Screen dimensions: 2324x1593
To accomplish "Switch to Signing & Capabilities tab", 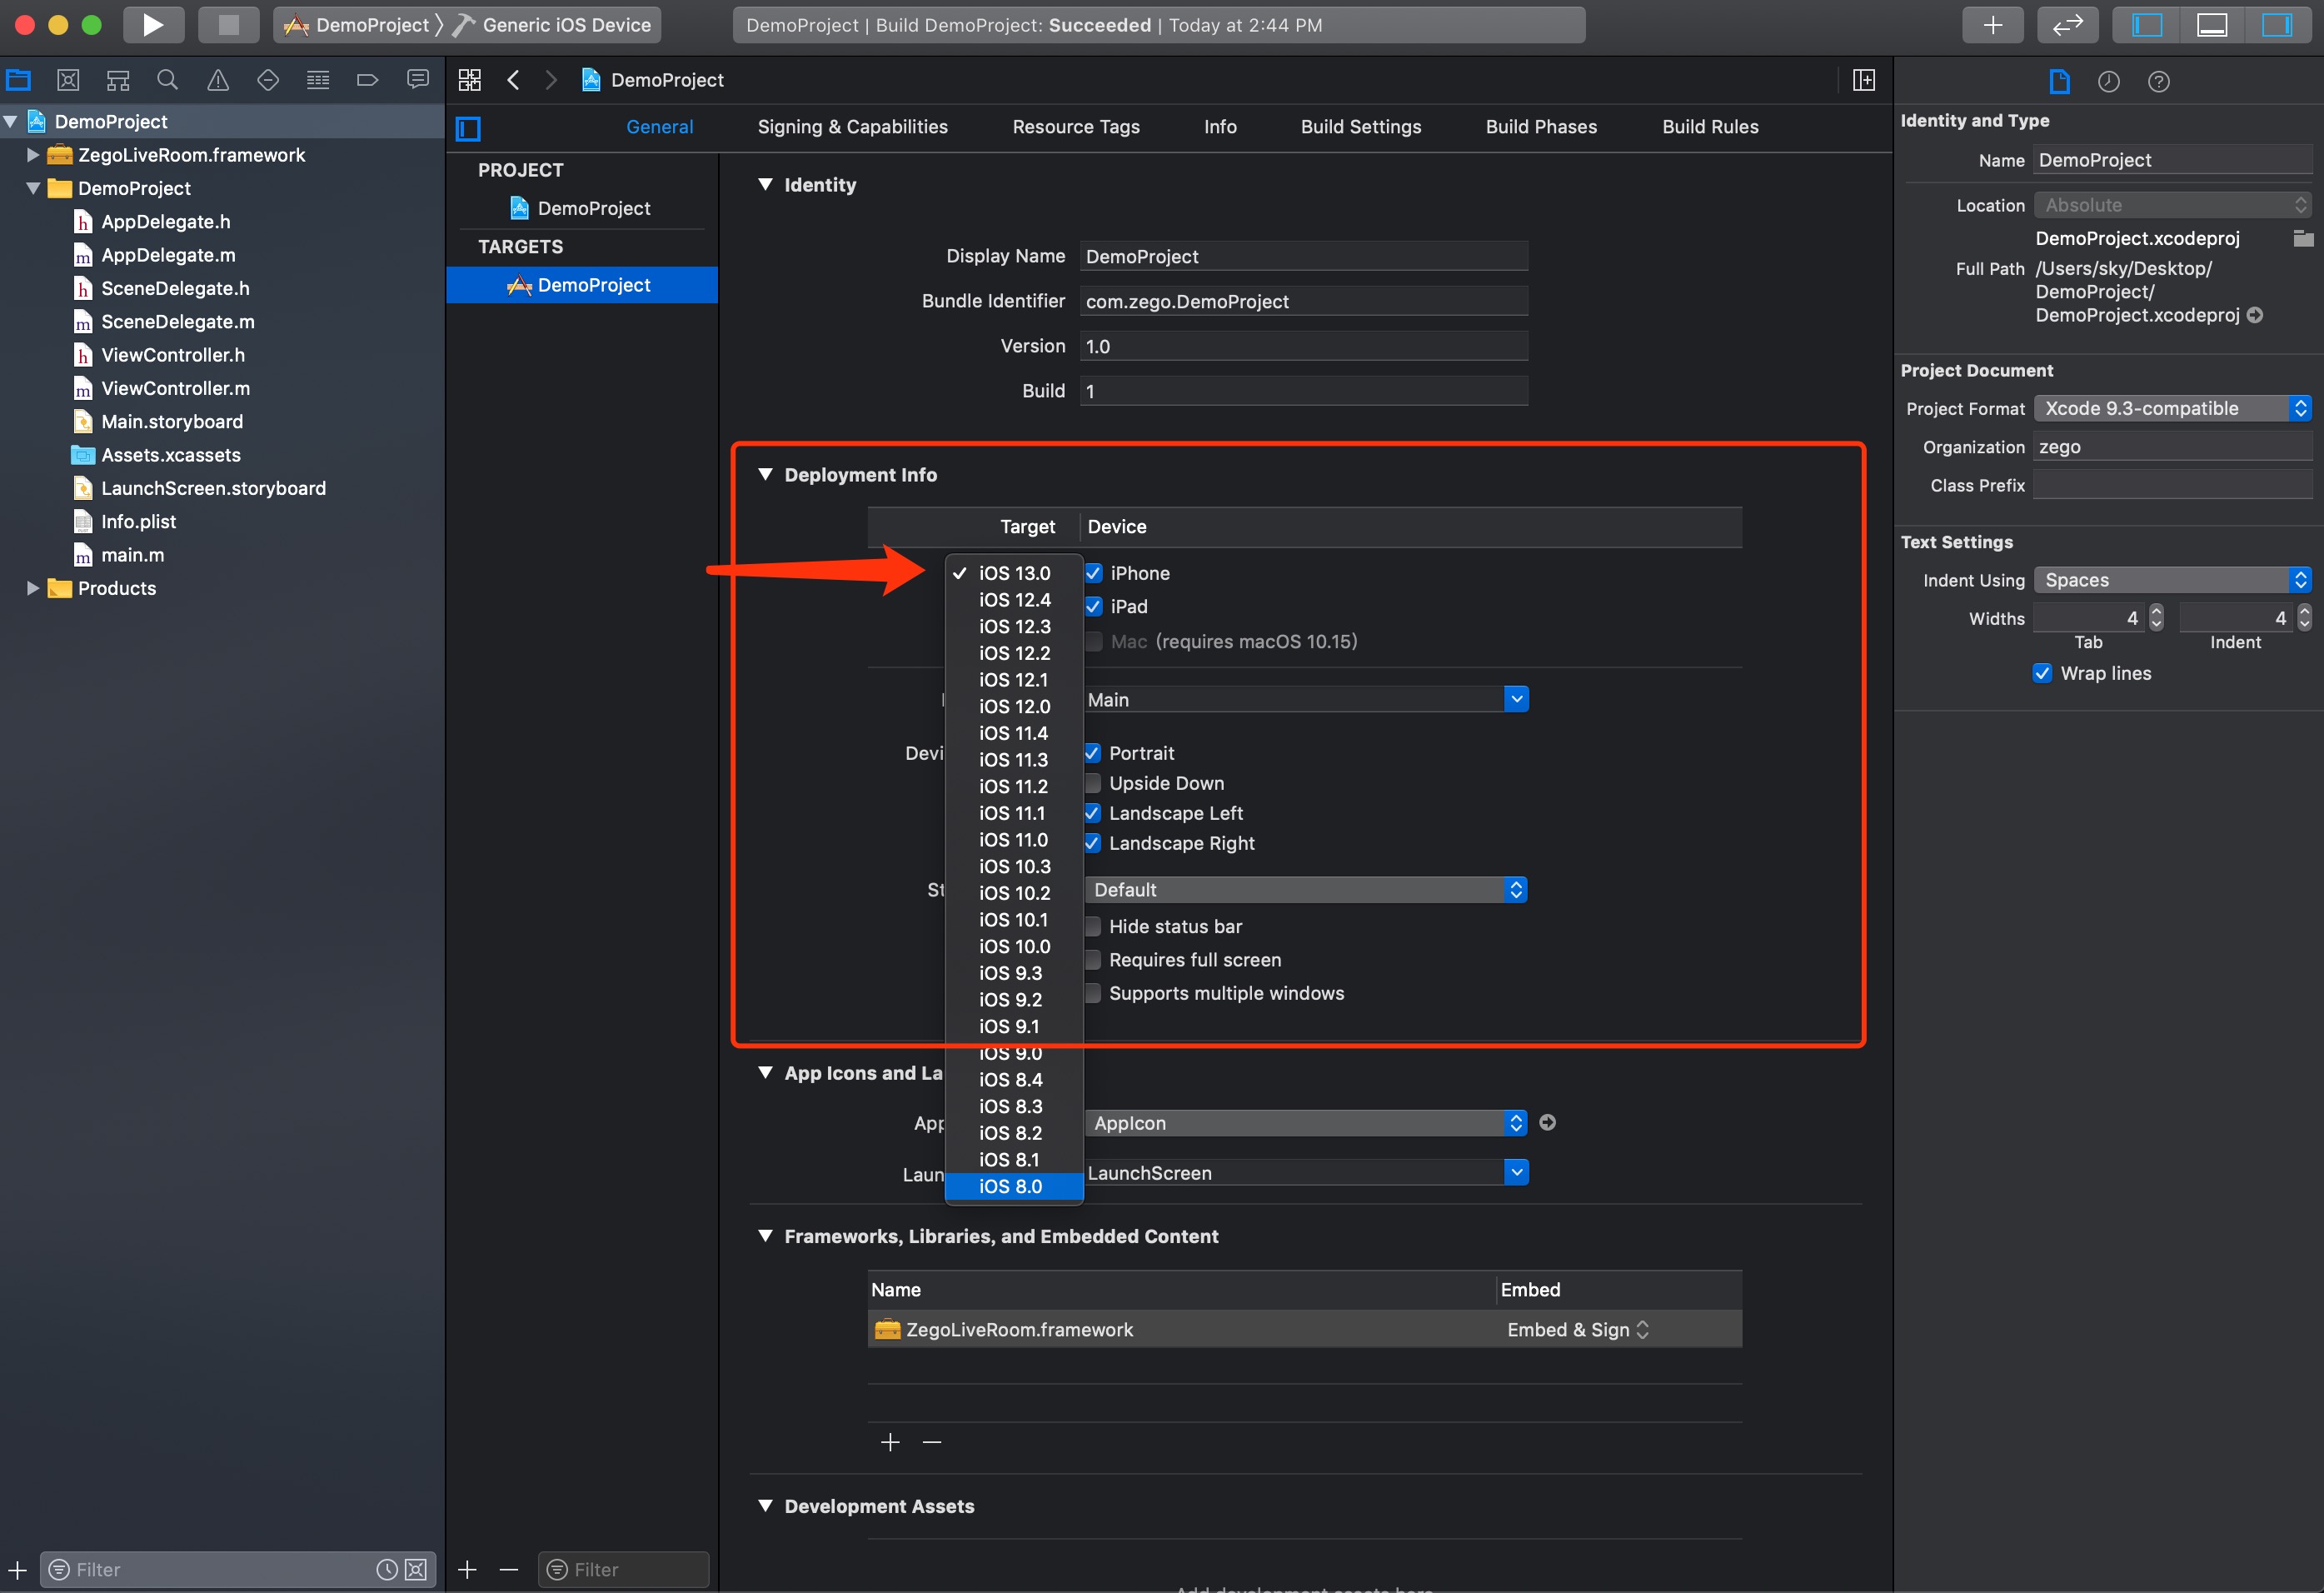I will (x=852, y=127).
